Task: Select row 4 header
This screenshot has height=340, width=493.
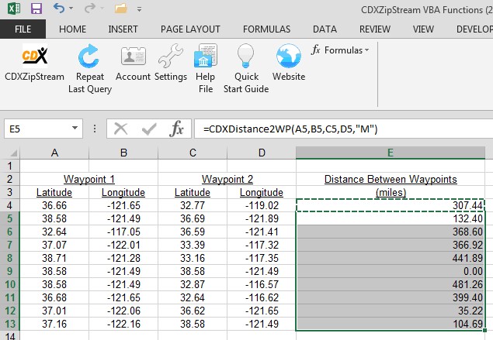Action: click(10, 205)
